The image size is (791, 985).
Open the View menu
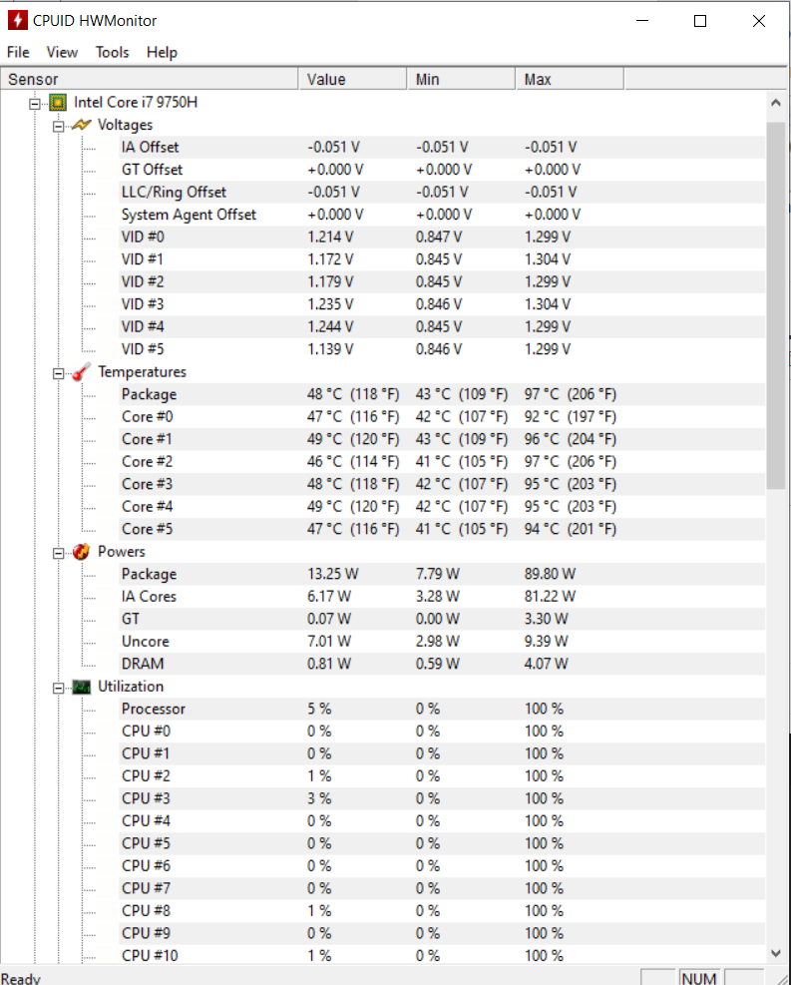[x=62, y=52]
